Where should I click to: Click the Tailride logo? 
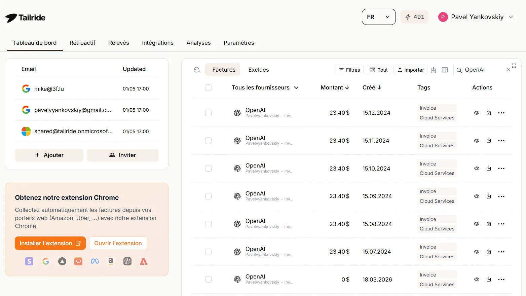pyautogui.click(x=25, y=17)
